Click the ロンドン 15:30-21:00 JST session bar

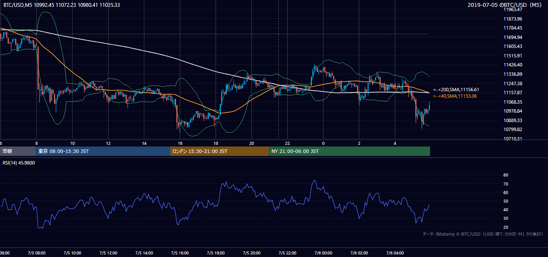point(220,151)
